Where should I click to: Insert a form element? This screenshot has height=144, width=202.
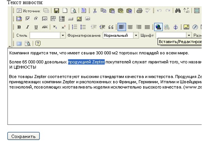point(19,19)
